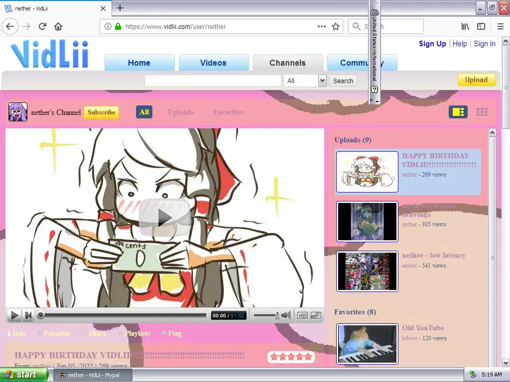Close the nether - VidLii tab
The image size is (510, 382).
pos(103,8)
